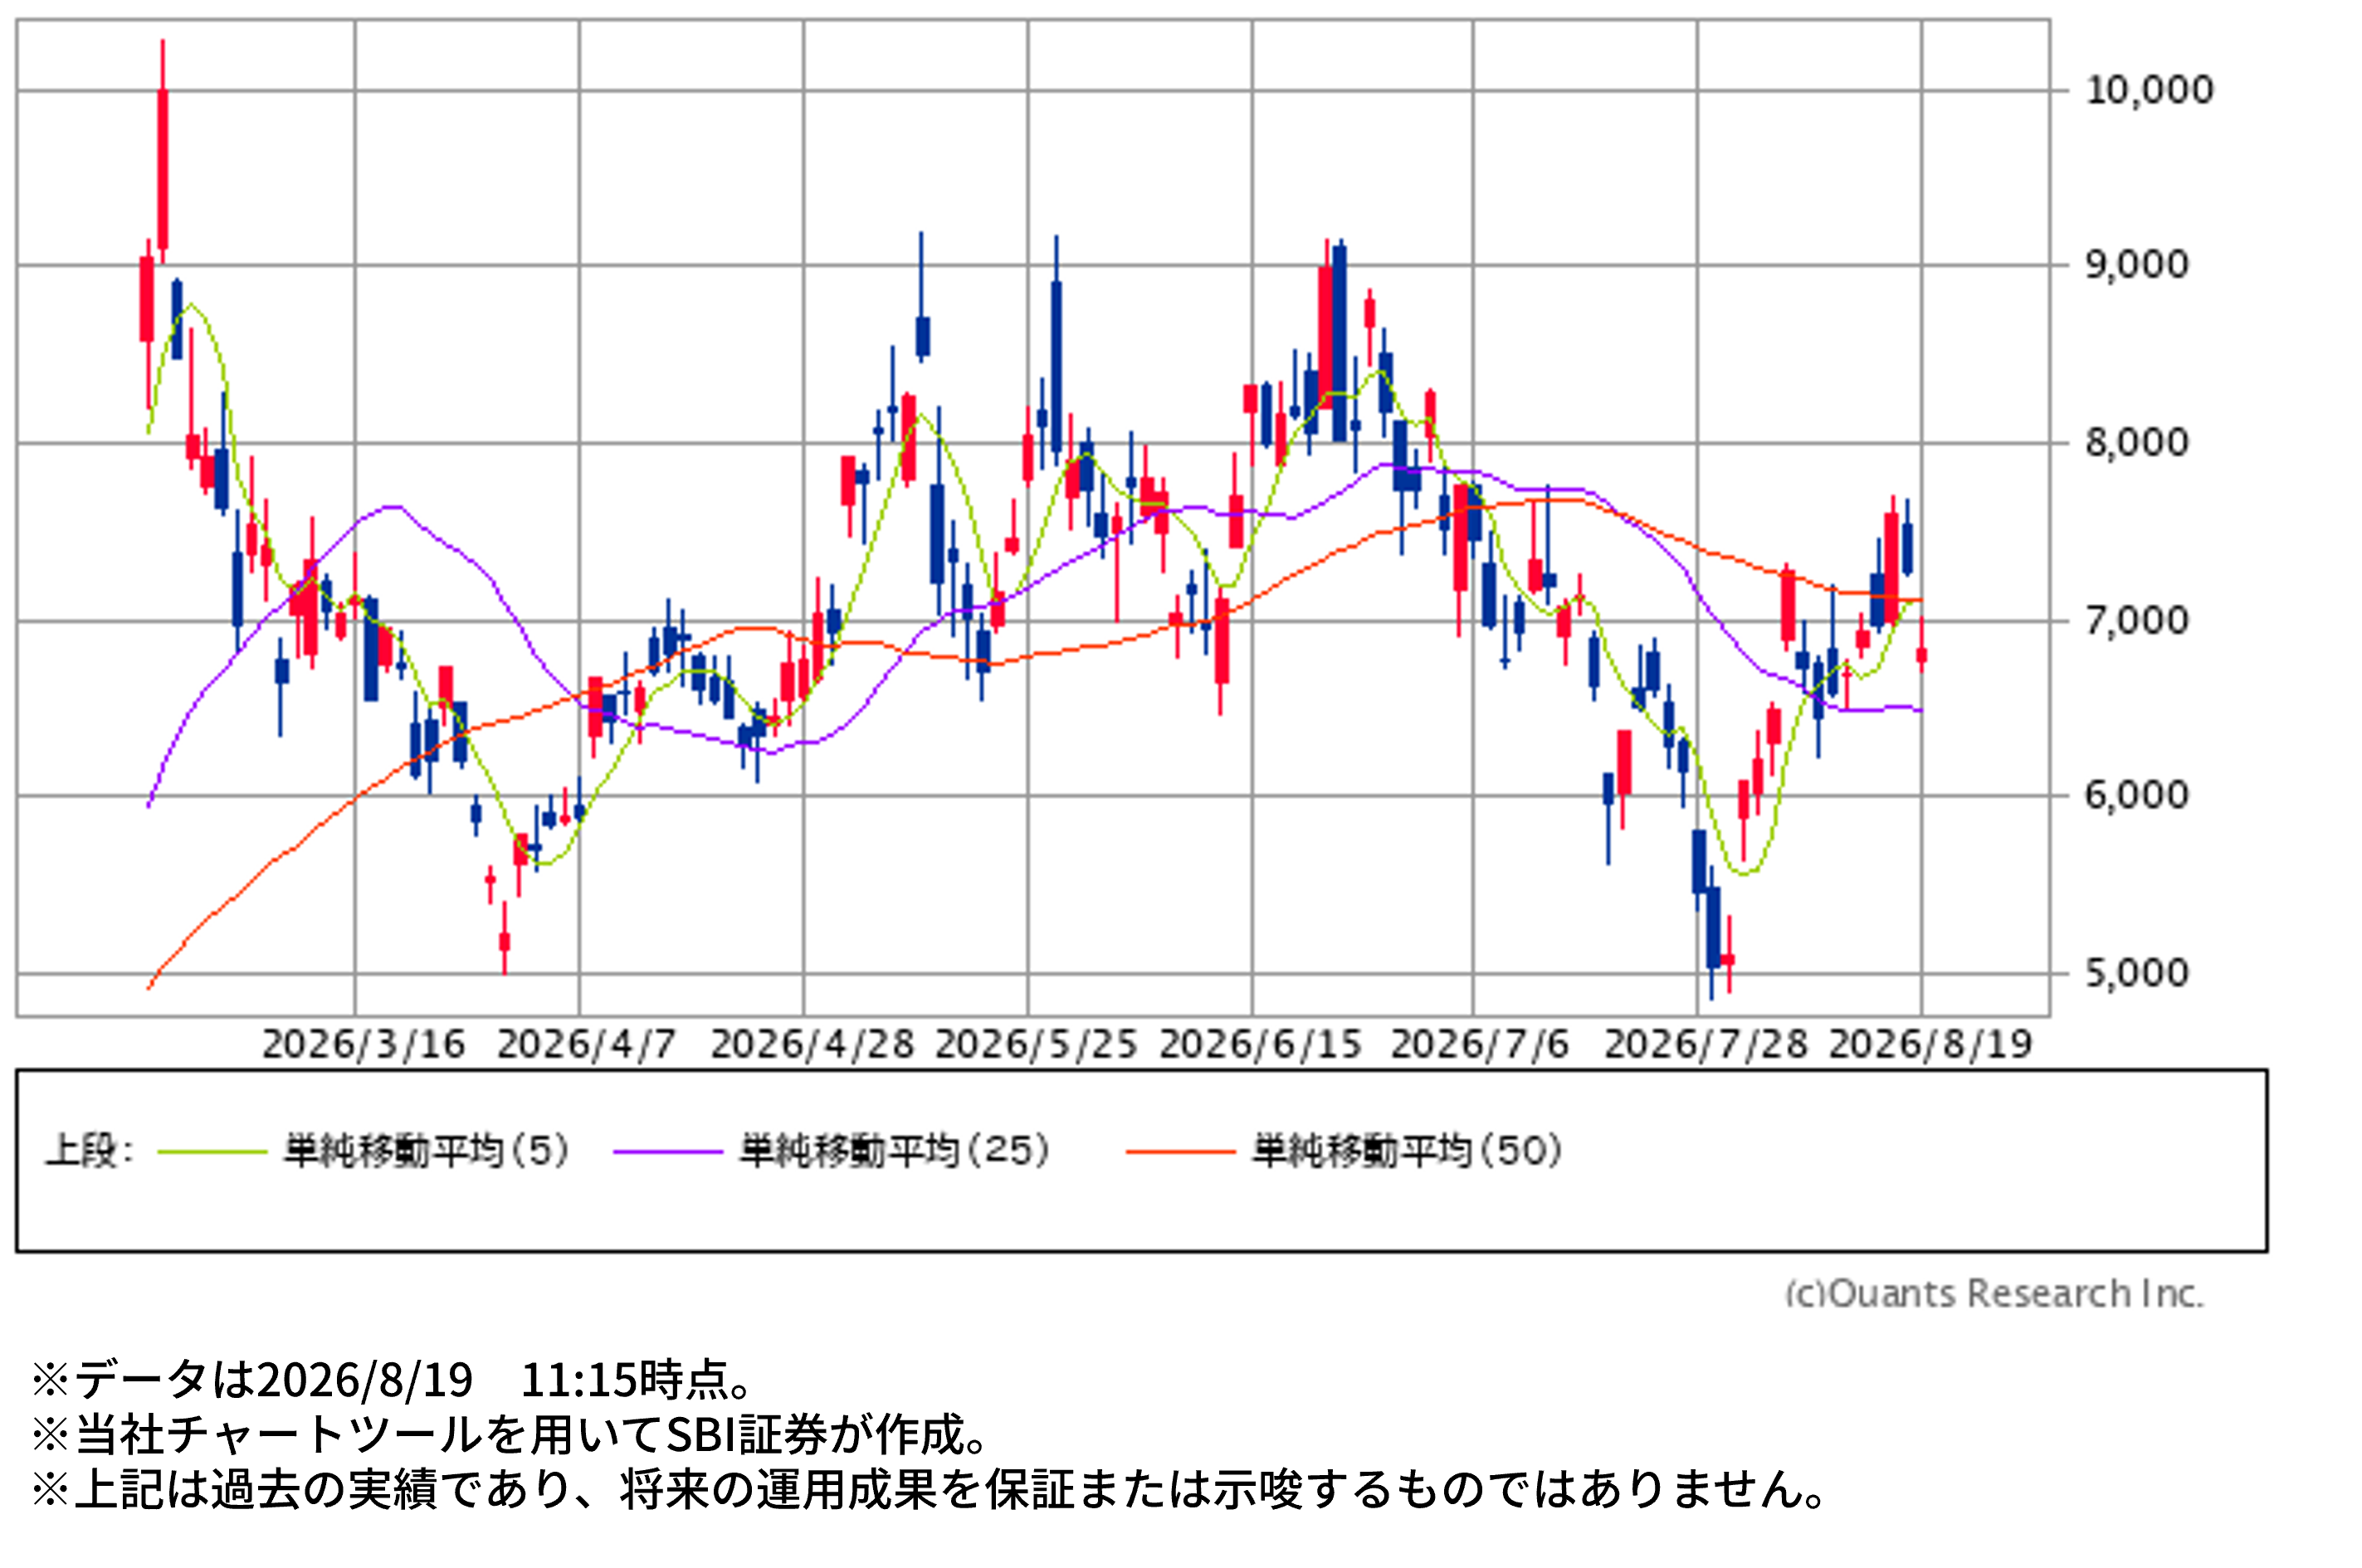Click the 2026/8/19 date axis label
The image size is (2362, 1568).
tap(1930, 1045)
